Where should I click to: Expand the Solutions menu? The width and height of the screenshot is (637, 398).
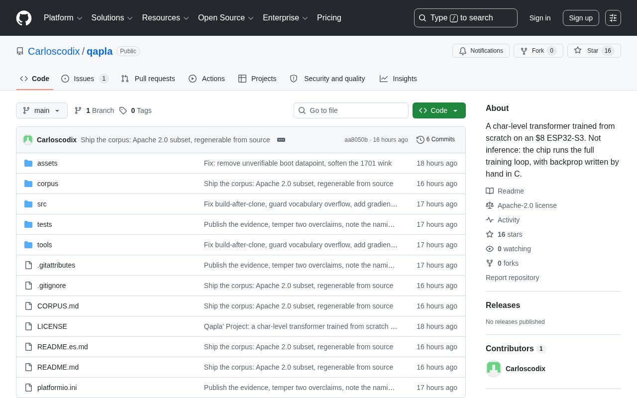tap(112, 18)
